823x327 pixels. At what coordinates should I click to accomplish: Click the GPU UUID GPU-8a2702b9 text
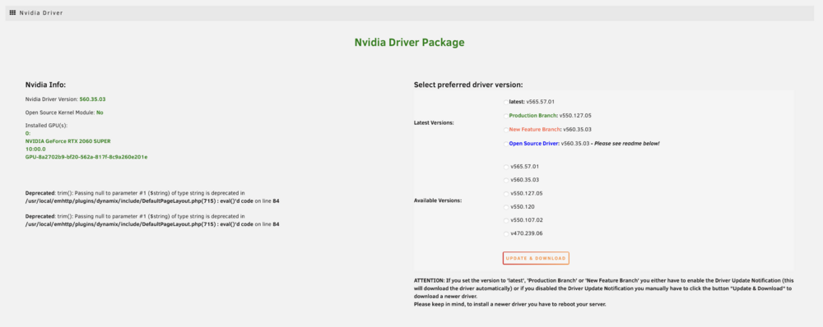click(86, 157)
